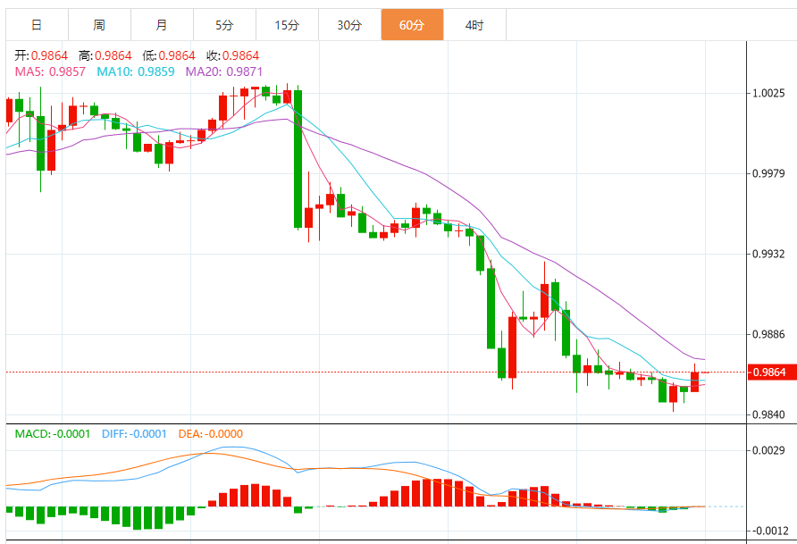This screenshot has width=797, height=544.
Task: Click the 0.9840 price axis label
Action: (x=768, y=414)
